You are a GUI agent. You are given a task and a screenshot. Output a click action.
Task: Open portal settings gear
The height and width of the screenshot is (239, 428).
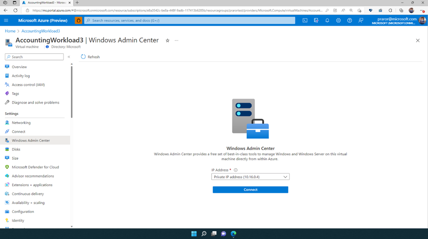(x=338, y=20)
